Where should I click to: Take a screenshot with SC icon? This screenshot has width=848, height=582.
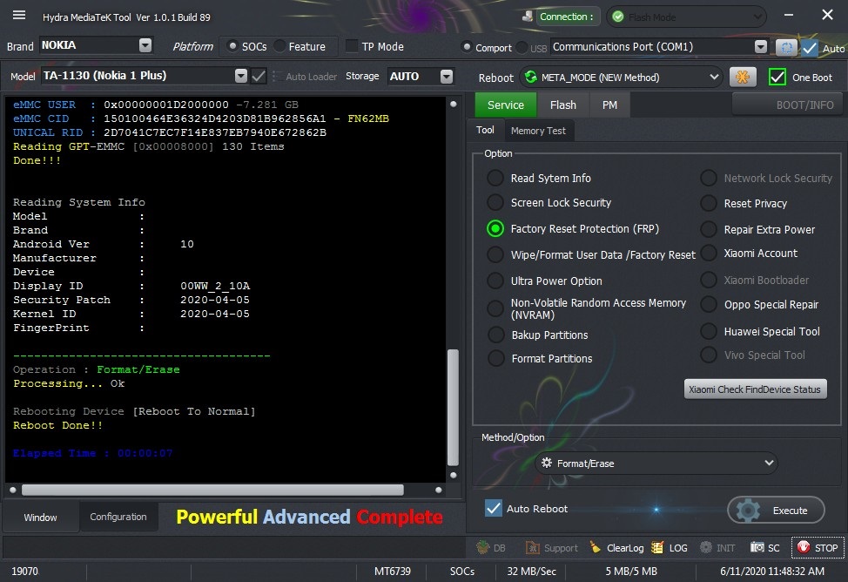(757, 547)
